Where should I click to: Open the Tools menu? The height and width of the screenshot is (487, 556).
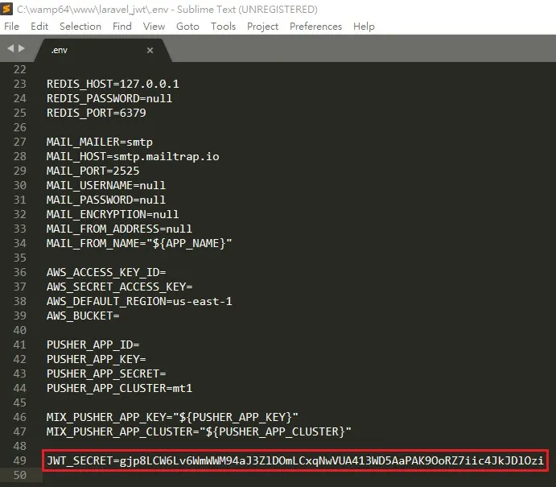click(223, 27)
